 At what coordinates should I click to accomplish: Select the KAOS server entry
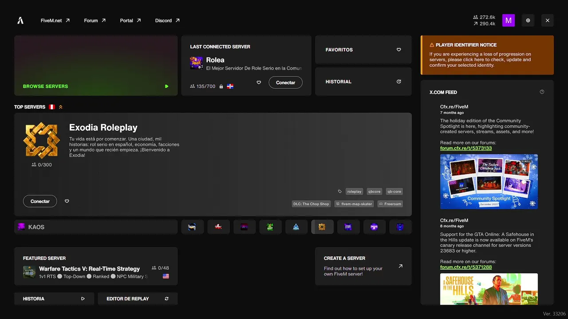pyautogui.click(x=96, y=227)
